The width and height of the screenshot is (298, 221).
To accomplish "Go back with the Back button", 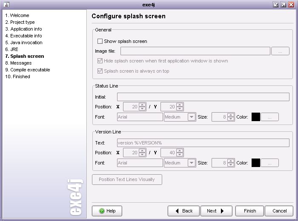I will pos(183,211).
